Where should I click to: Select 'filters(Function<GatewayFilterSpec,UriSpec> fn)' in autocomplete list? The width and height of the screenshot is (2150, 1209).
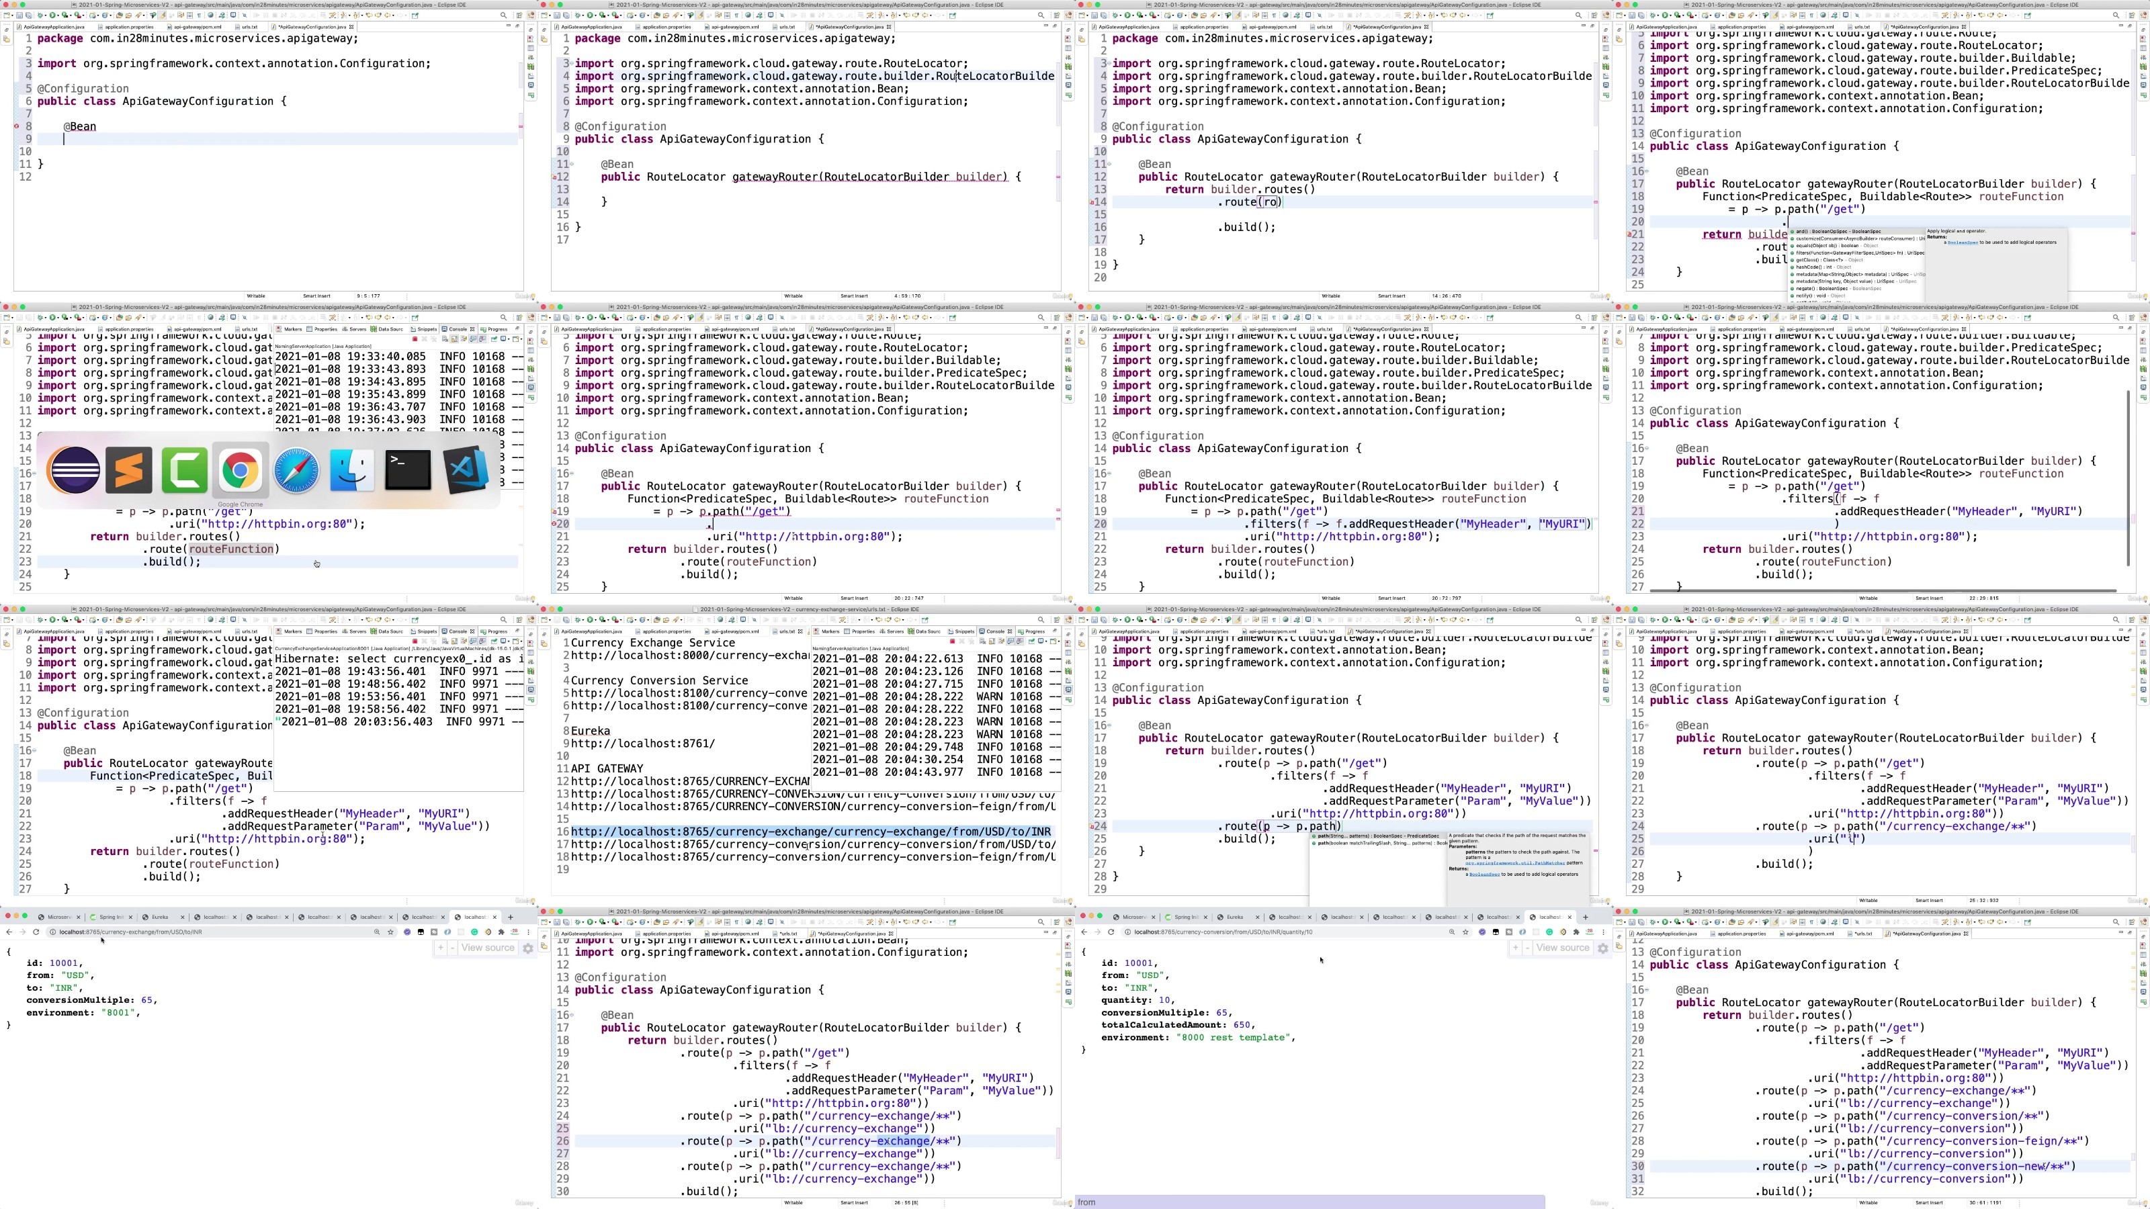[1858, 253]
